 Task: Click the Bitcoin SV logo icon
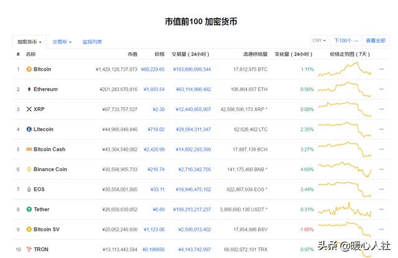point(29,229)
